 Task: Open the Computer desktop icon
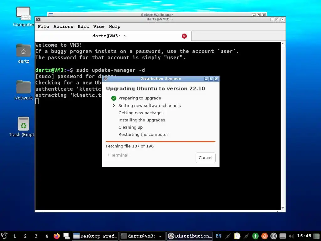pos(23,17)
